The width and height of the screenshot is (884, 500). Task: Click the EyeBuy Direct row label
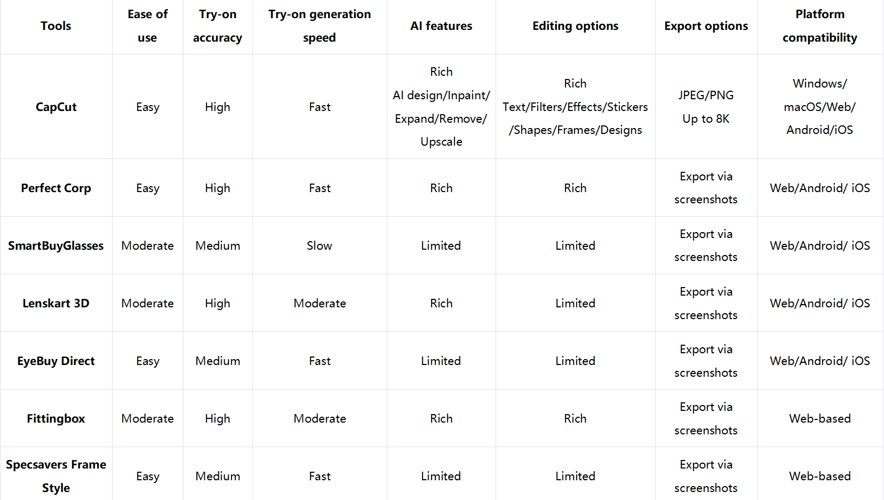click(56, 361)
